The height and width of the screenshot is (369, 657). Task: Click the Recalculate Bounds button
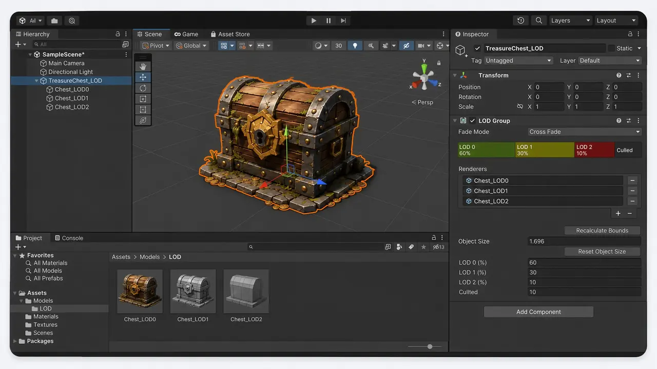click(x=602, y=231)
